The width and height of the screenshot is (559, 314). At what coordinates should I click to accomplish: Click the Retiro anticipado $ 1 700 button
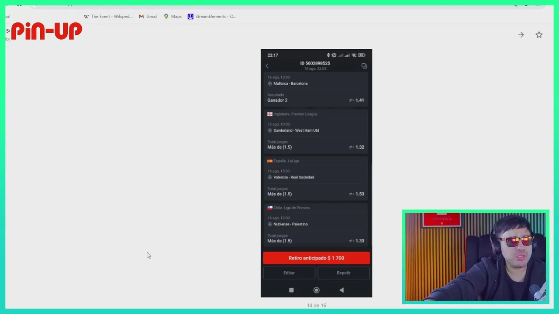click(x=316, y=258)
